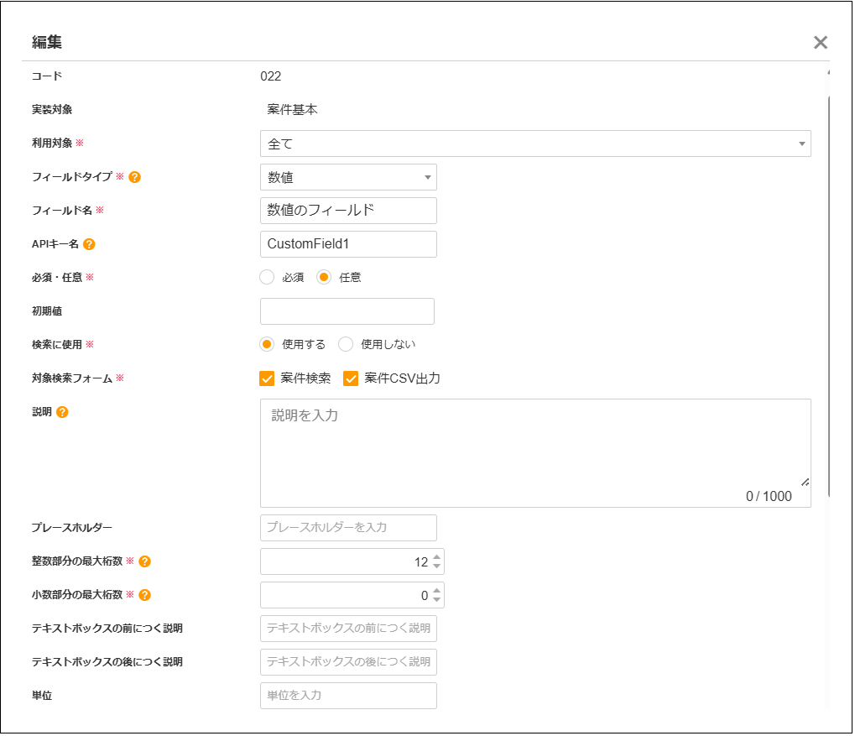Viewport: 855px width, 736px height.
Task: Select the 必須 radio button
Action: pos(268,277)
